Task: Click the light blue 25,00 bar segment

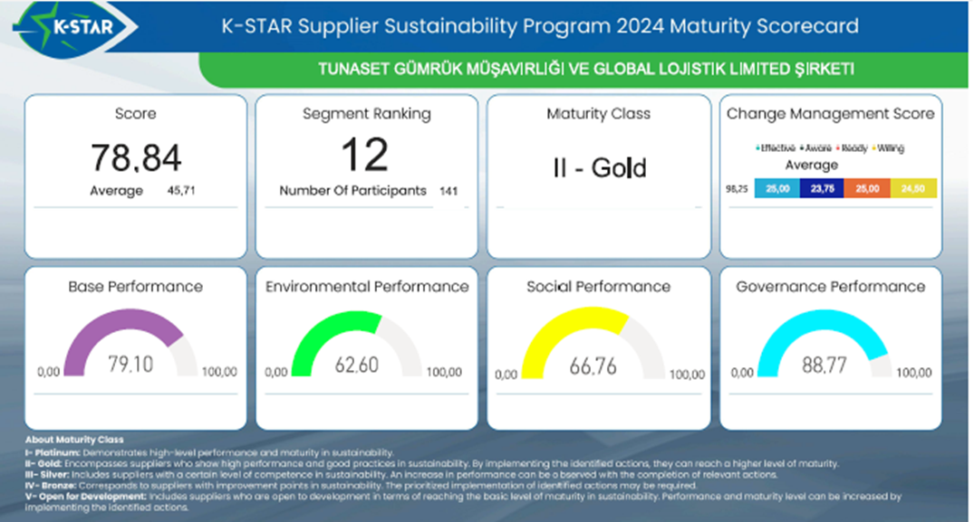Action: click(777, 189)
